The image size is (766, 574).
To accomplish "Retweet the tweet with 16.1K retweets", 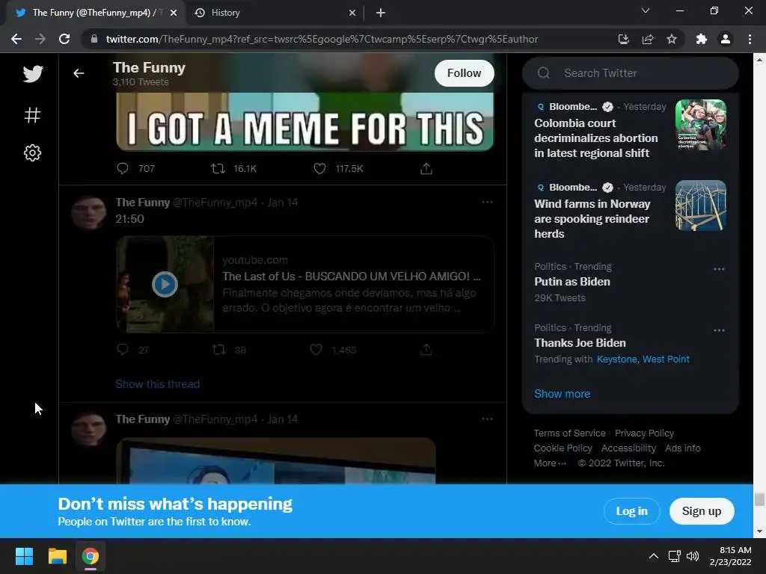I will tap(218, 168).
